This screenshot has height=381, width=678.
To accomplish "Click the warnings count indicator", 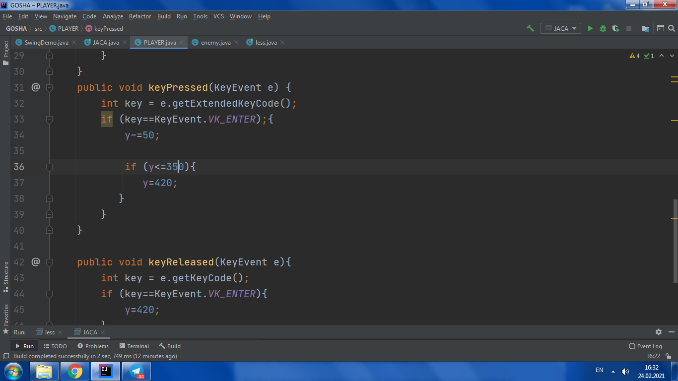I will tap(634, 56).
